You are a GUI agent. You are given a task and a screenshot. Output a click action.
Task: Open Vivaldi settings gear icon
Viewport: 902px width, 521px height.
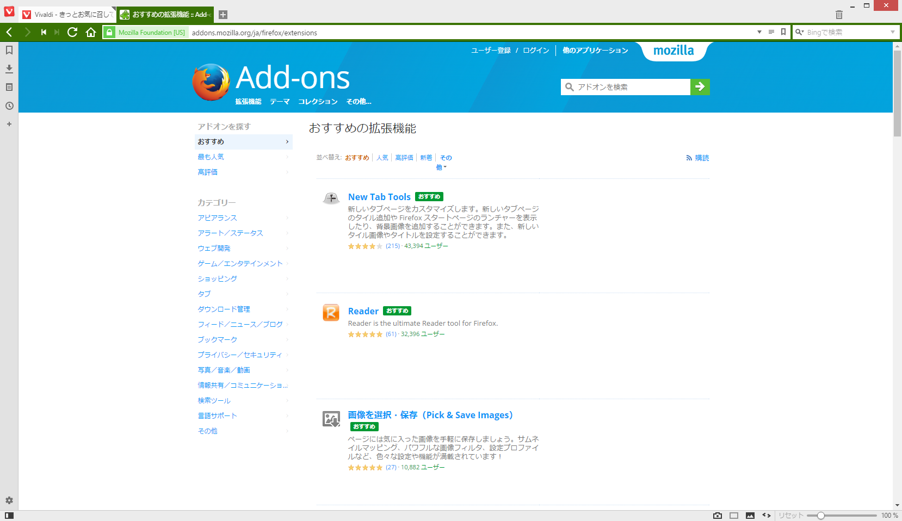tap(9, 500)
